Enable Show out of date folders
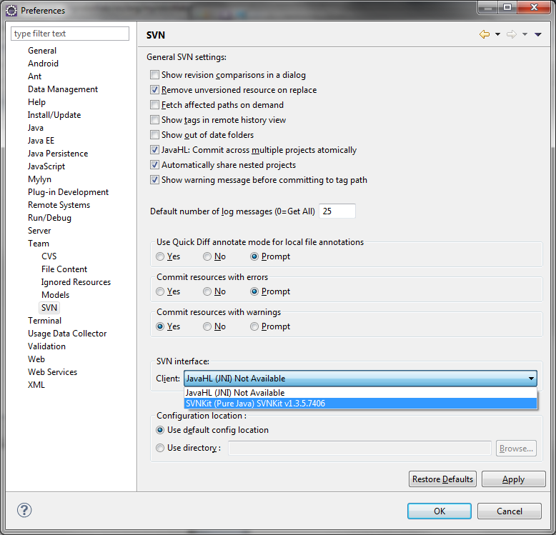Viewport: 556px width, 535px height. point(154,134)
